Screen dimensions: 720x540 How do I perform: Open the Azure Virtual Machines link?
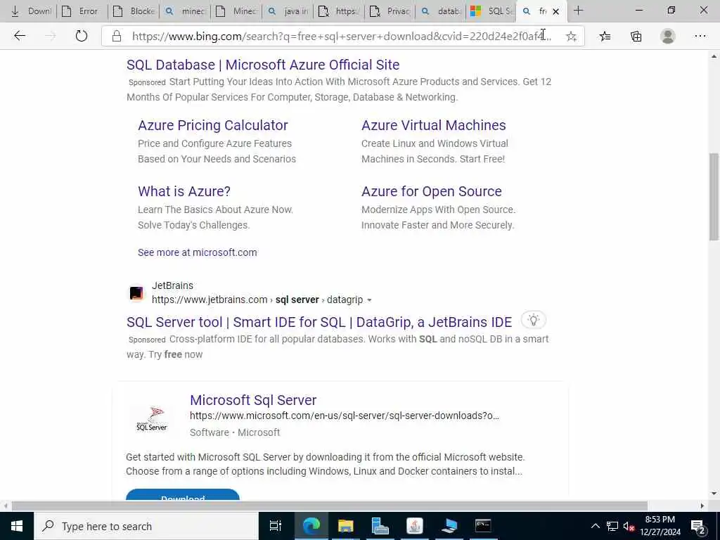[x=433, y=125]
